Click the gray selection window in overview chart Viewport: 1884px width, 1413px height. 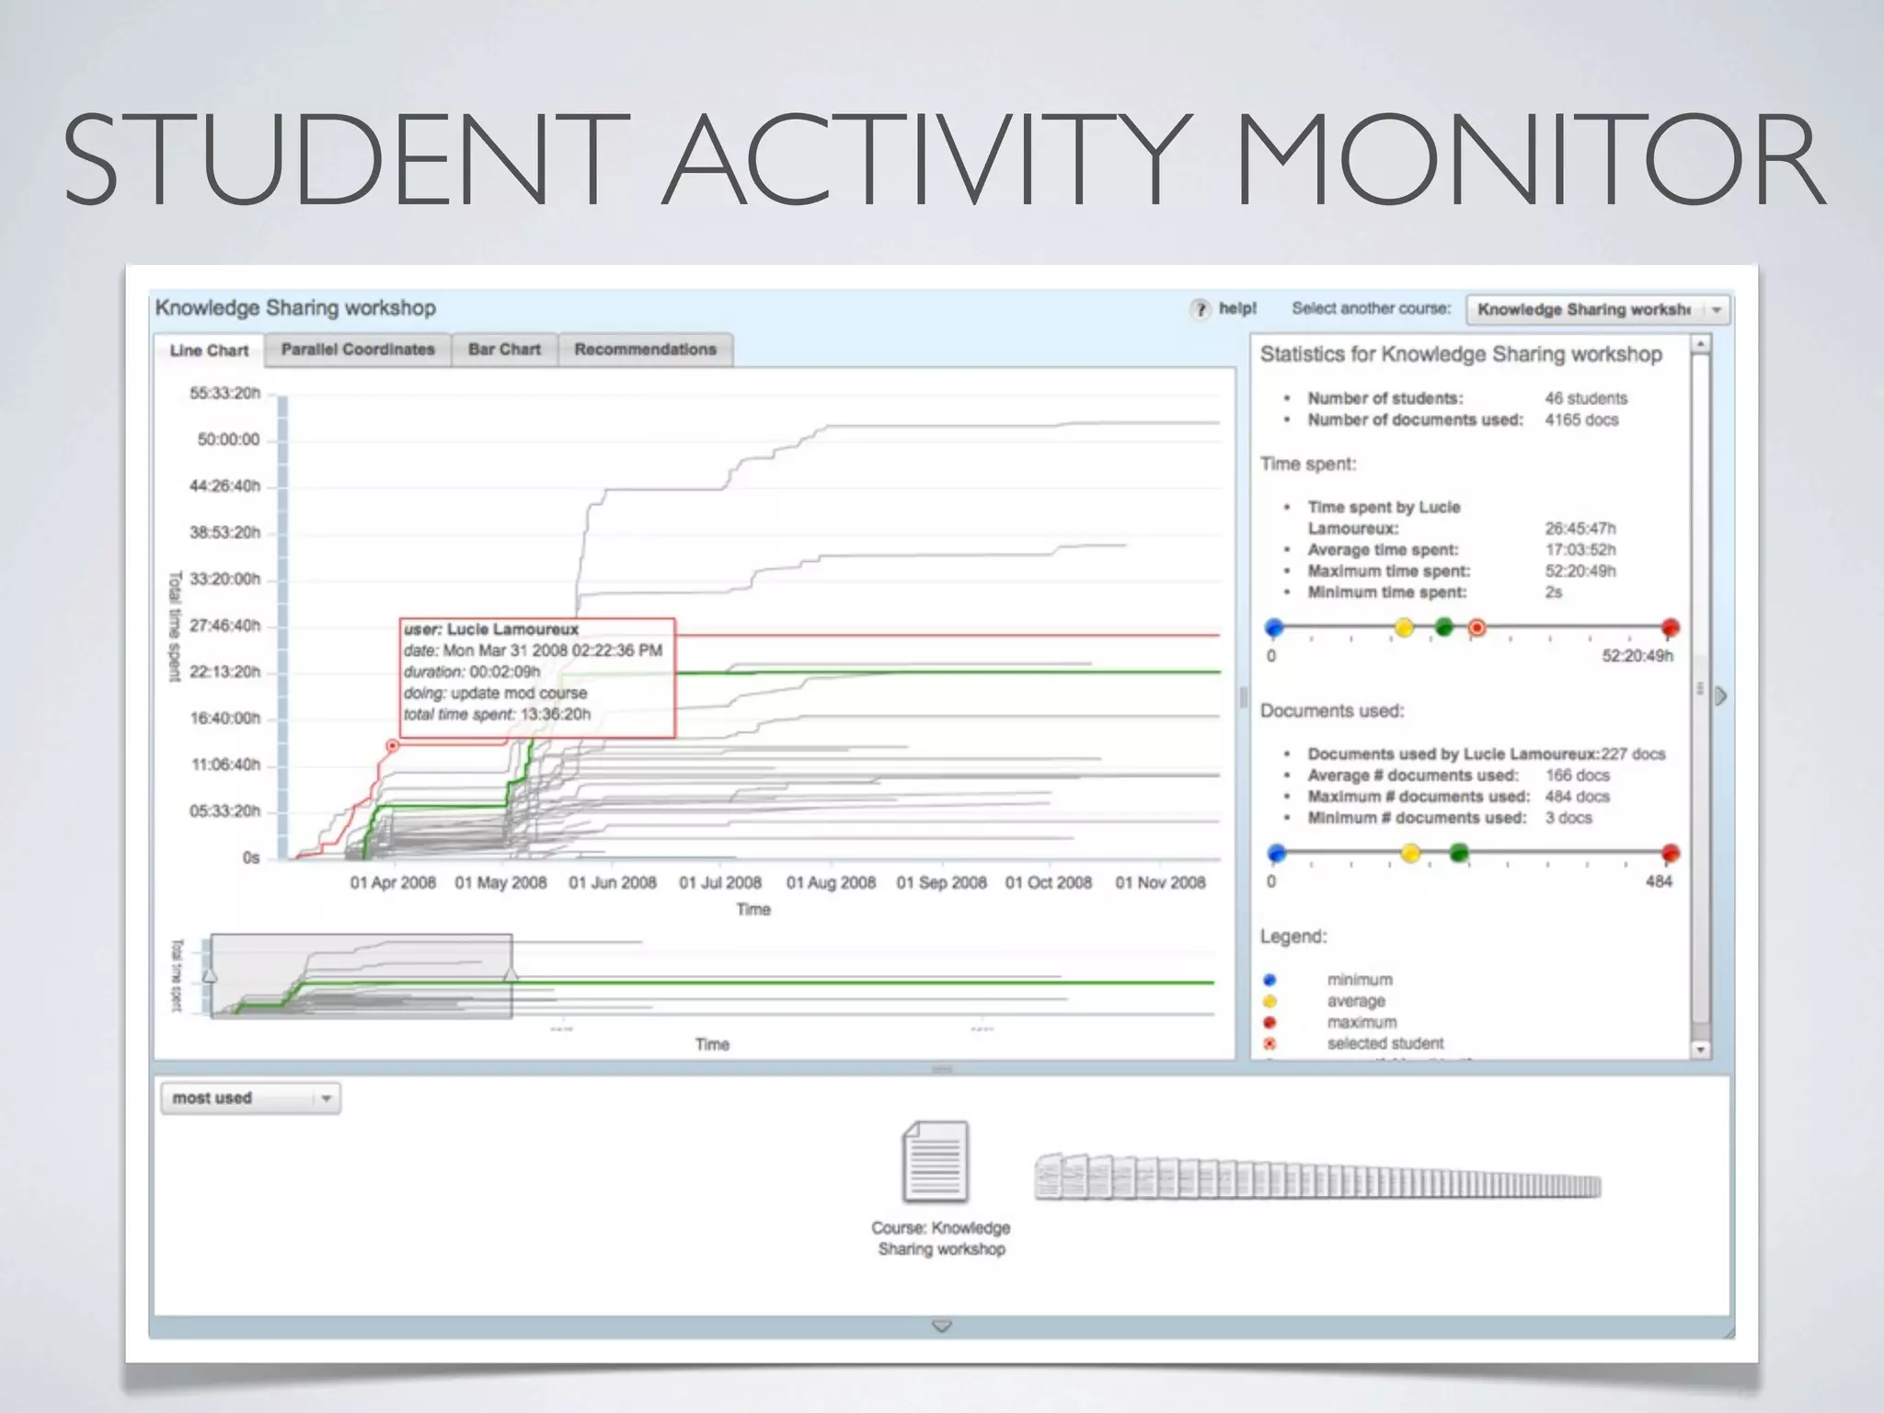pos(361,976)
